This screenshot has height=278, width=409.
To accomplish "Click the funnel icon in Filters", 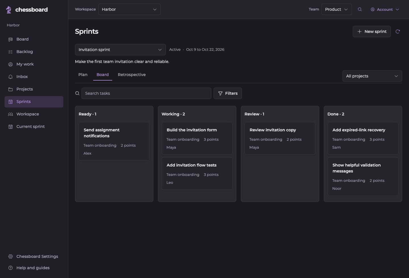I will 220,93.
